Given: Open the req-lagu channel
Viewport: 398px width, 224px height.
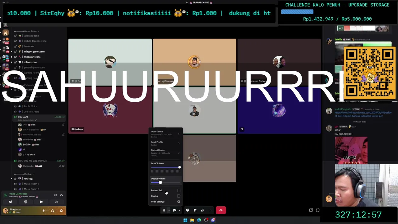Looking at the screenshot, I should pyautogui.click(x=39, y=179).
